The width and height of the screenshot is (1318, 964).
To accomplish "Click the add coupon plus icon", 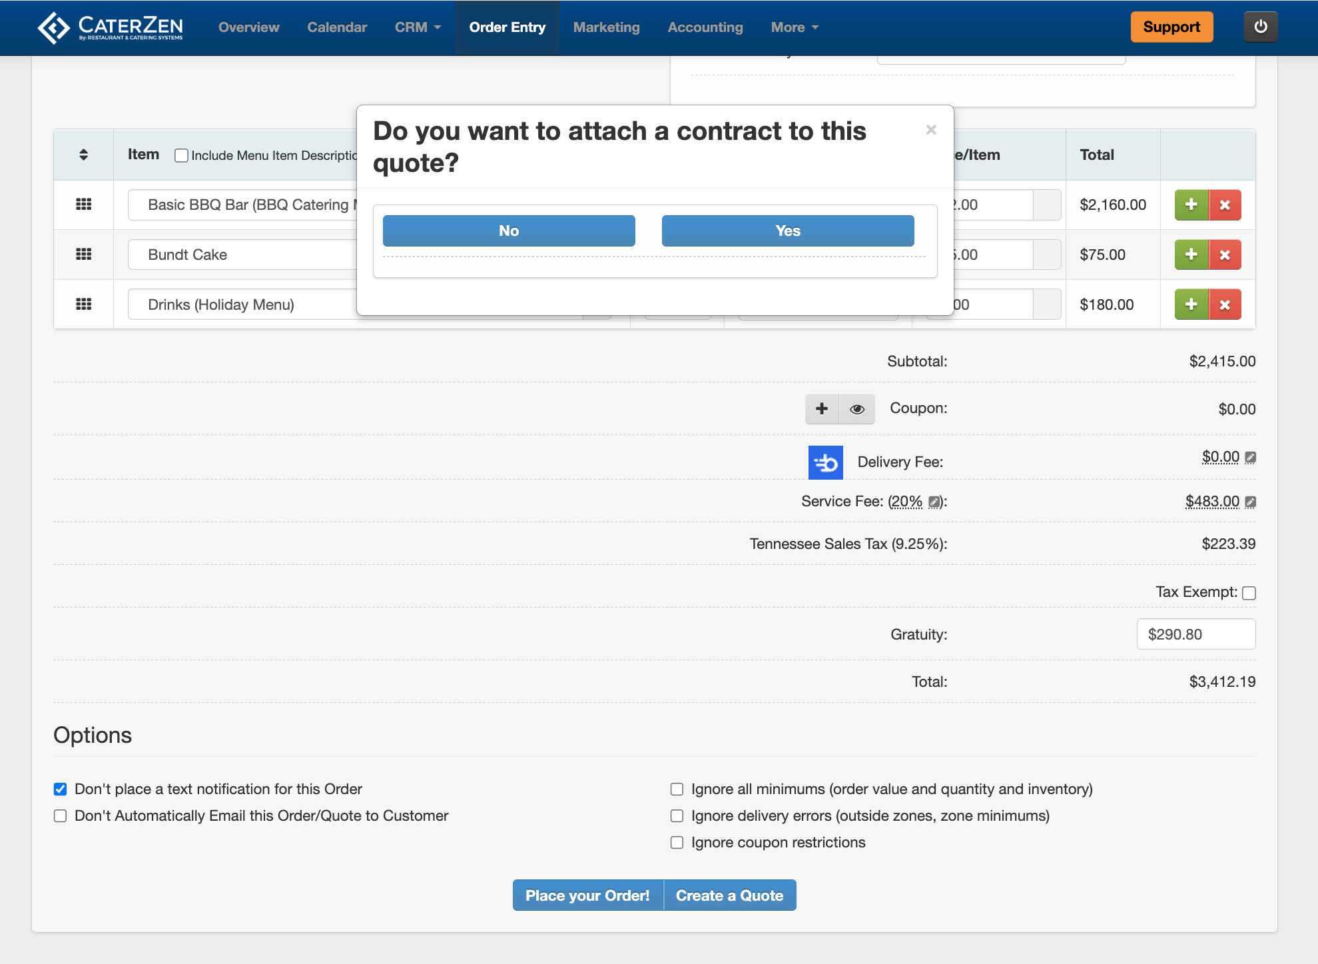I will click(x=822, y=408).
